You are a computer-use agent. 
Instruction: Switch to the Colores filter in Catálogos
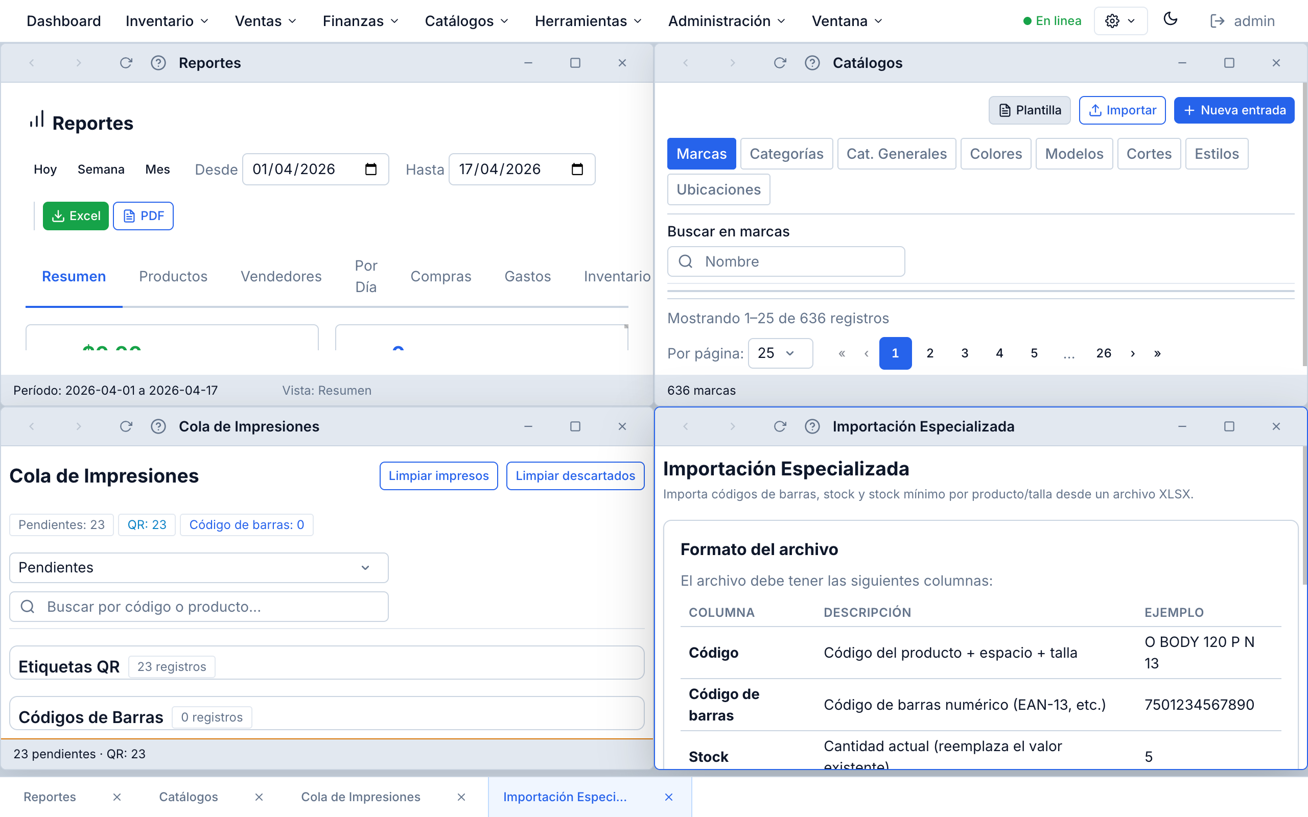coord(995,154)
